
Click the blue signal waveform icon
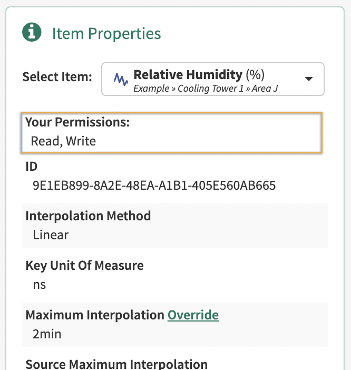click(x=121, y=80)
